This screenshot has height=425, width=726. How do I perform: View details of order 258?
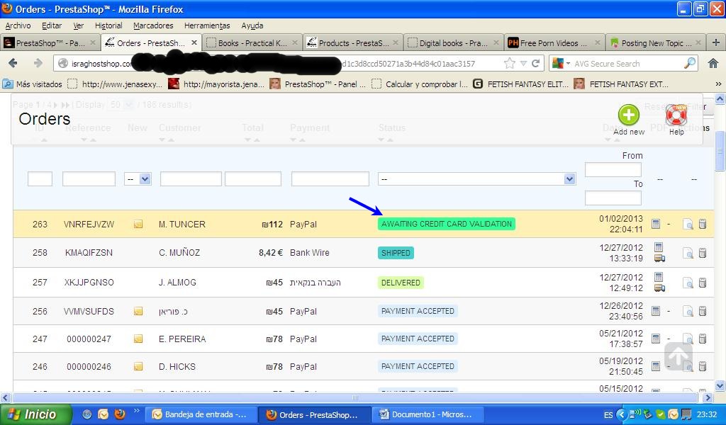[x=688, y=253]
